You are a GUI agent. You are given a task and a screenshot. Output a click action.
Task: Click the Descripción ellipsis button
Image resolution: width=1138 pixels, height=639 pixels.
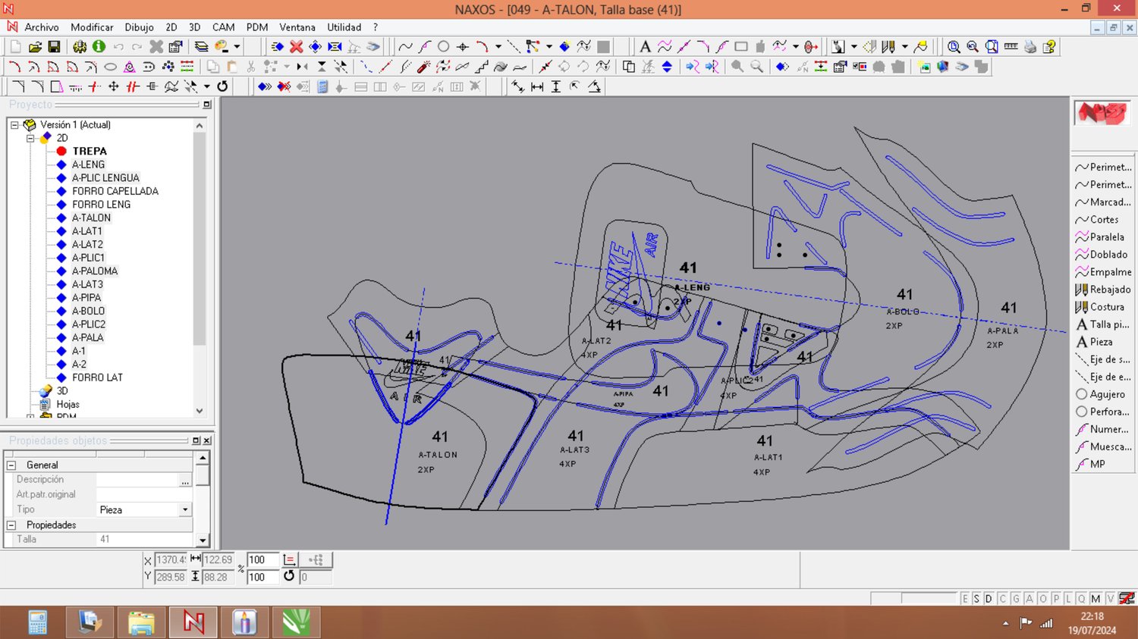185,481
